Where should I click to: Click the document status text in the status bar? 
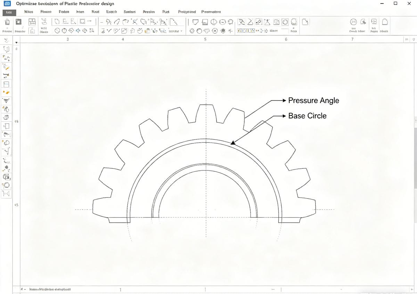45,289
